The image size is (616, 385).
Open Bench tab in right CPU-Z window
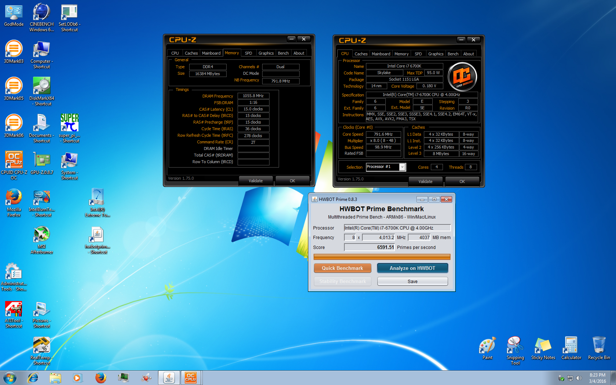pyautogui.click(x=453, y=54)
